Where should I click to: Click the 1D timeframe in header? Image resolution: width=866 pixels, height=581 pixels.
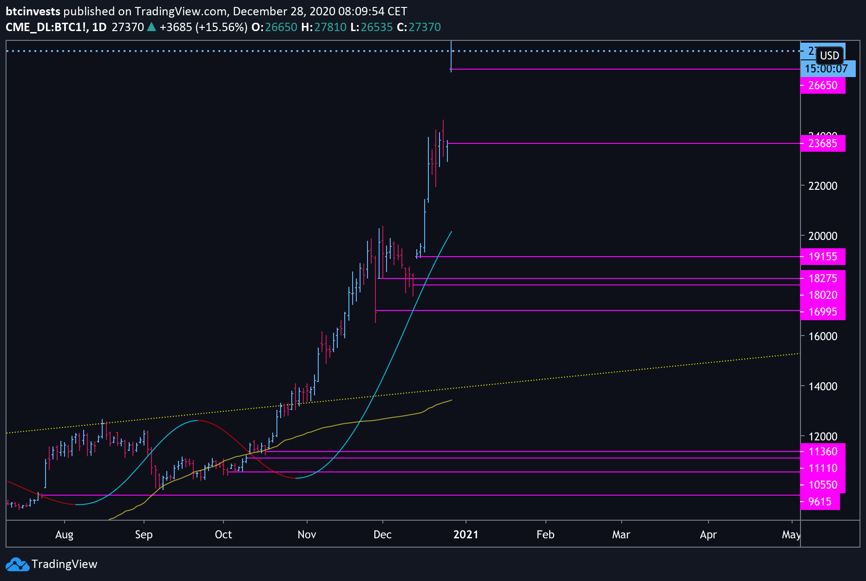[x=99, y=27]
